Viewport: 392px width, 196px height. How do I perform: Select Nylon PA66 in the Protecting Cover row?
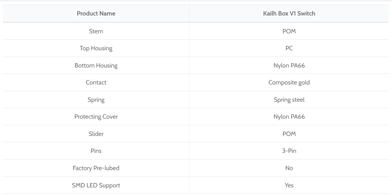click(289, 117)
